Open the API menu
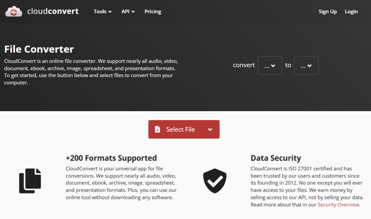This screenshot has width=371, height=219. pyautogui.click(x=125, y=12)
